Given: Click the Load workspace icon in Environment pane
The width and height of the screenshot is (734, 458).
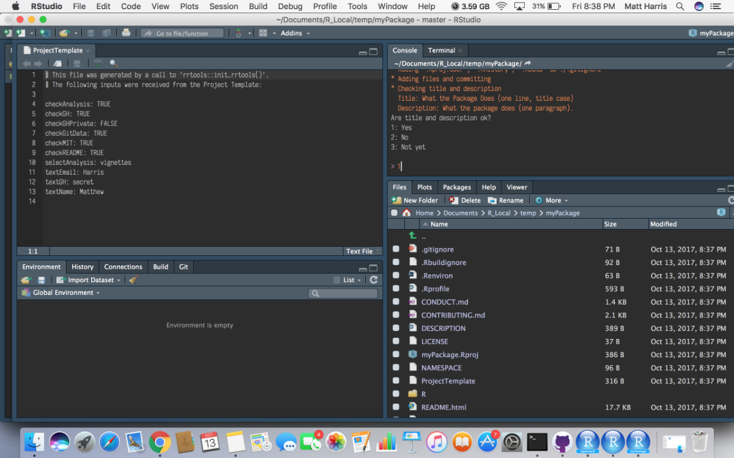Looking at the screenshot, I should point(26,280).
